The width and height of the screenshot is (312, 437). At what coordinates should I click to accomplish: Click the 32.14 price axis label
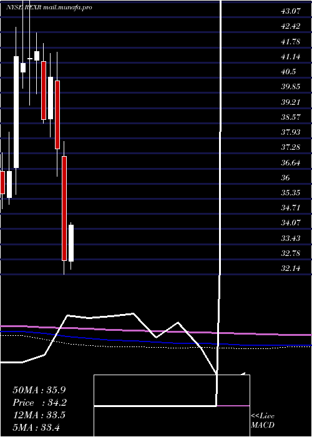pos(291,268)
